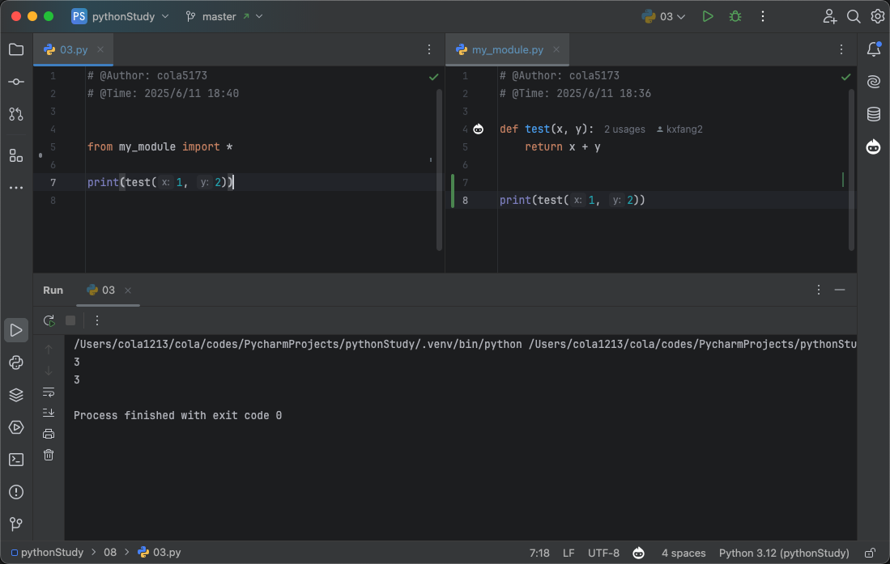Open Python 3.12 interpreter selector
Screen dimensions: 890x564
pyautogui.click(x=784, y=553)
